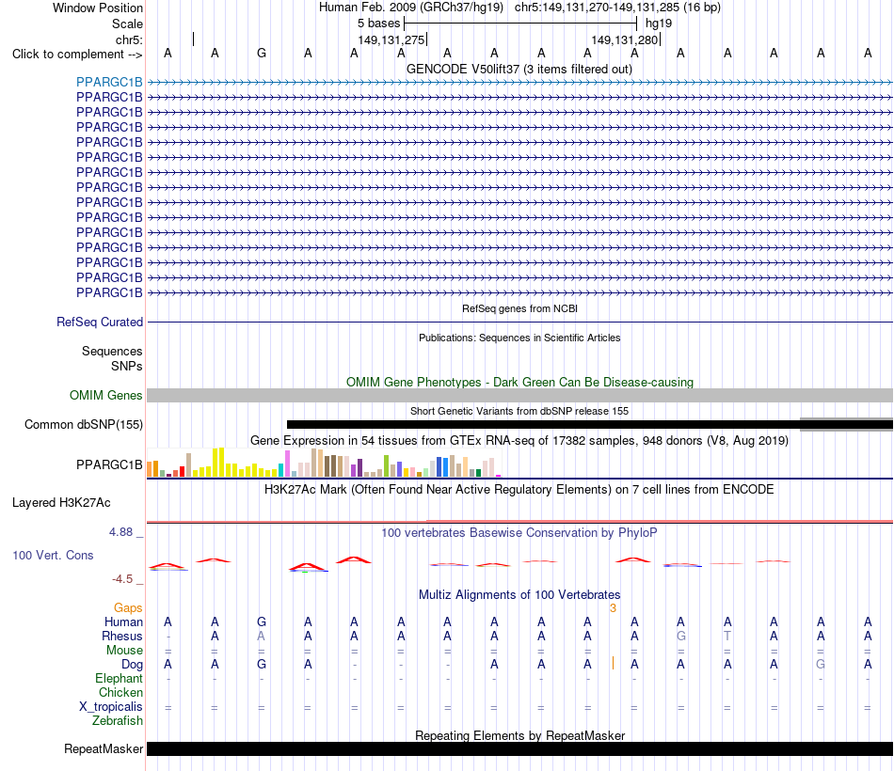Select the Layered H3K27Ac track label
This screenshot has width=894, height=771.
61,503
